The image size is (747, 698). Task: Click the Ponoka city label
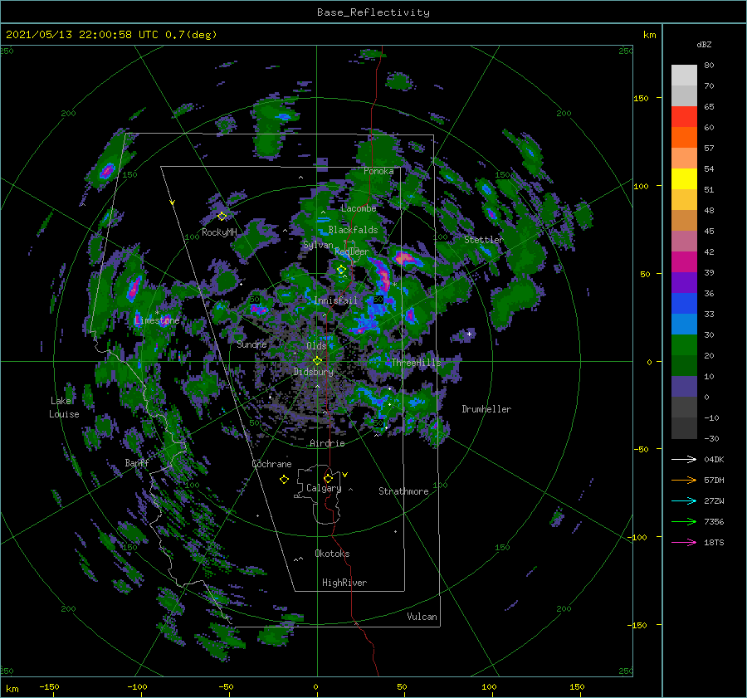(x=378, y=171)
